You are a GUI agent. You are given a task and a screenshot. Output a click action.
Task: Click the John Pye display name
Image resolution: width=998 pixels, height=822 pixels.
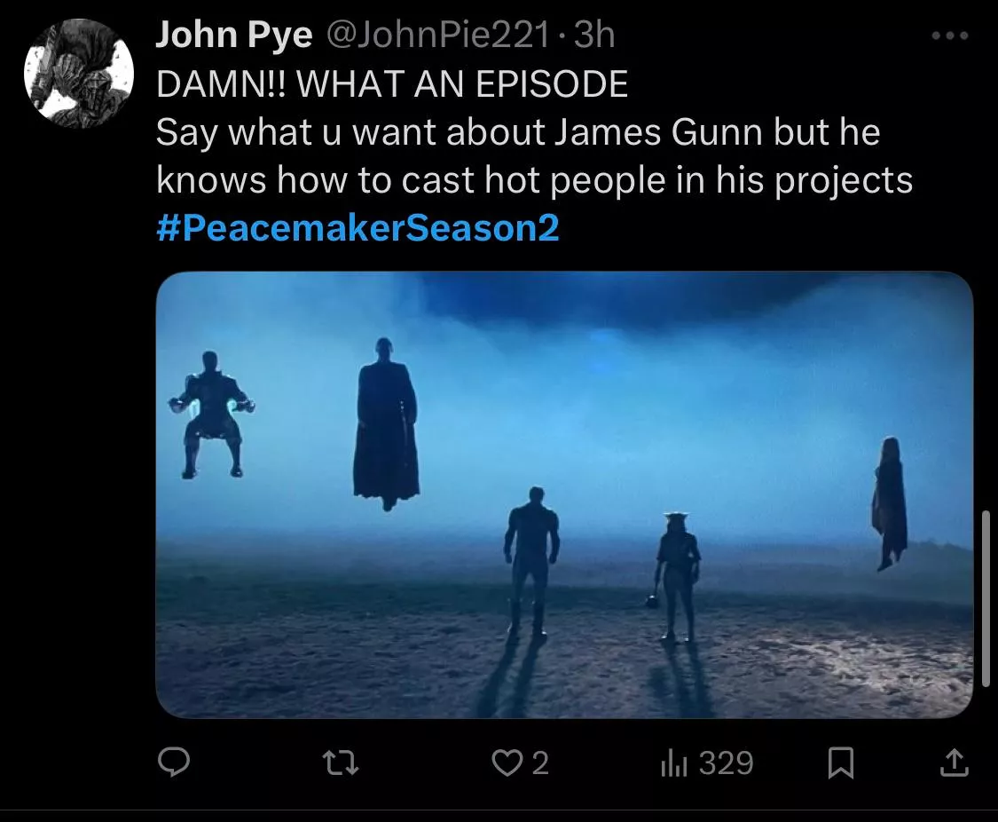[234, 34]
